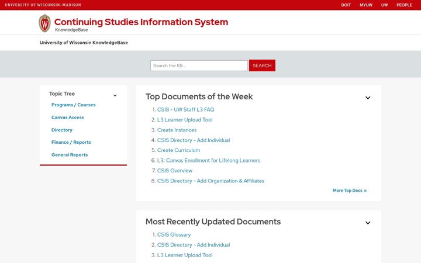The width and height of the screenshot is (421, 263).
Task: Click the red SEARCH button
Action: (262, 65)
